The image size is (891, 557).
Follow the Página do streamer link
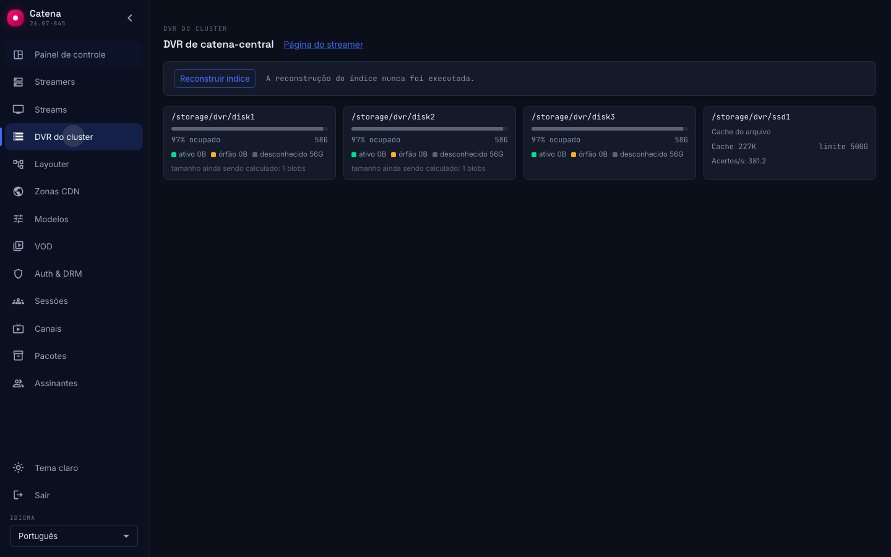(323, 45)
